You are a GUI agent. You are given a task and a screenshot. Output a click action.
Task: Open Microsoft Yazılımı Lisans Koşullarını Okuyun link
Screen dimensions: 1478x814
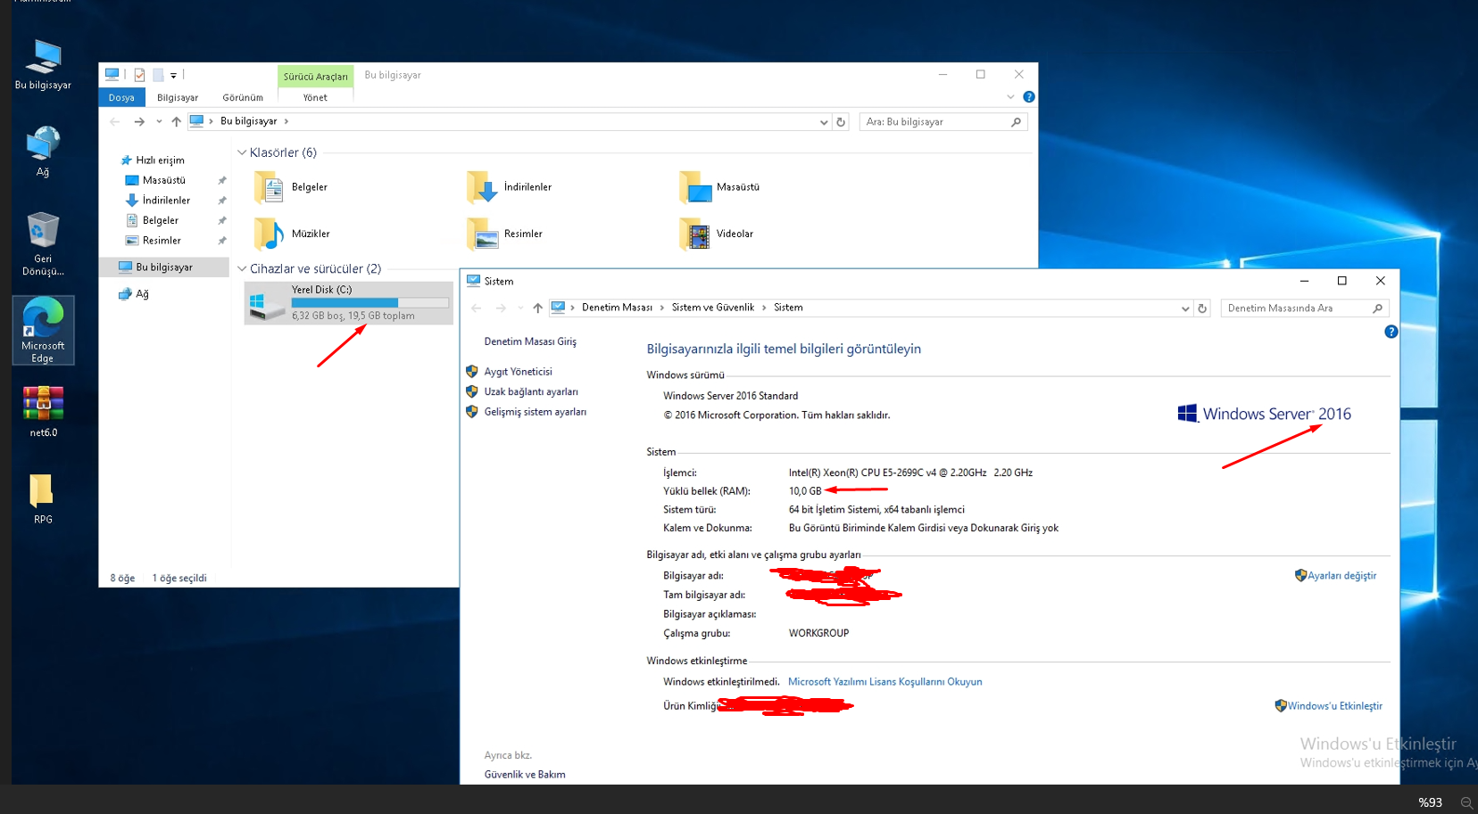[x=884, y=682]
